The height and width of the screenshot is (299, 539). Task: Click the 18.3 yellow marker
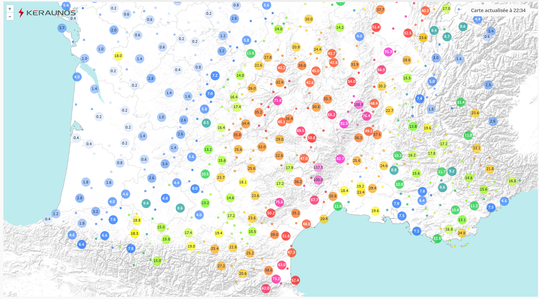[135, 234]
